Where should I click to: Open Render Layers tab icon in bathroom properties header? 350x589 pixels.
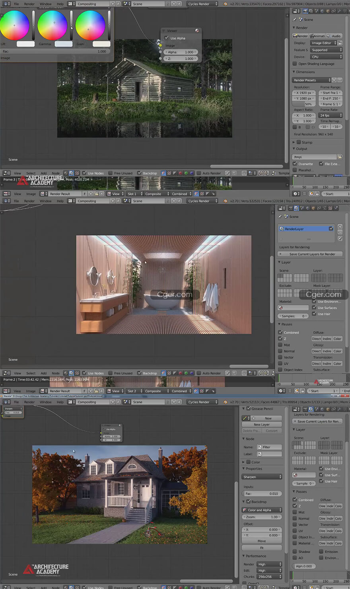[296, 208]
